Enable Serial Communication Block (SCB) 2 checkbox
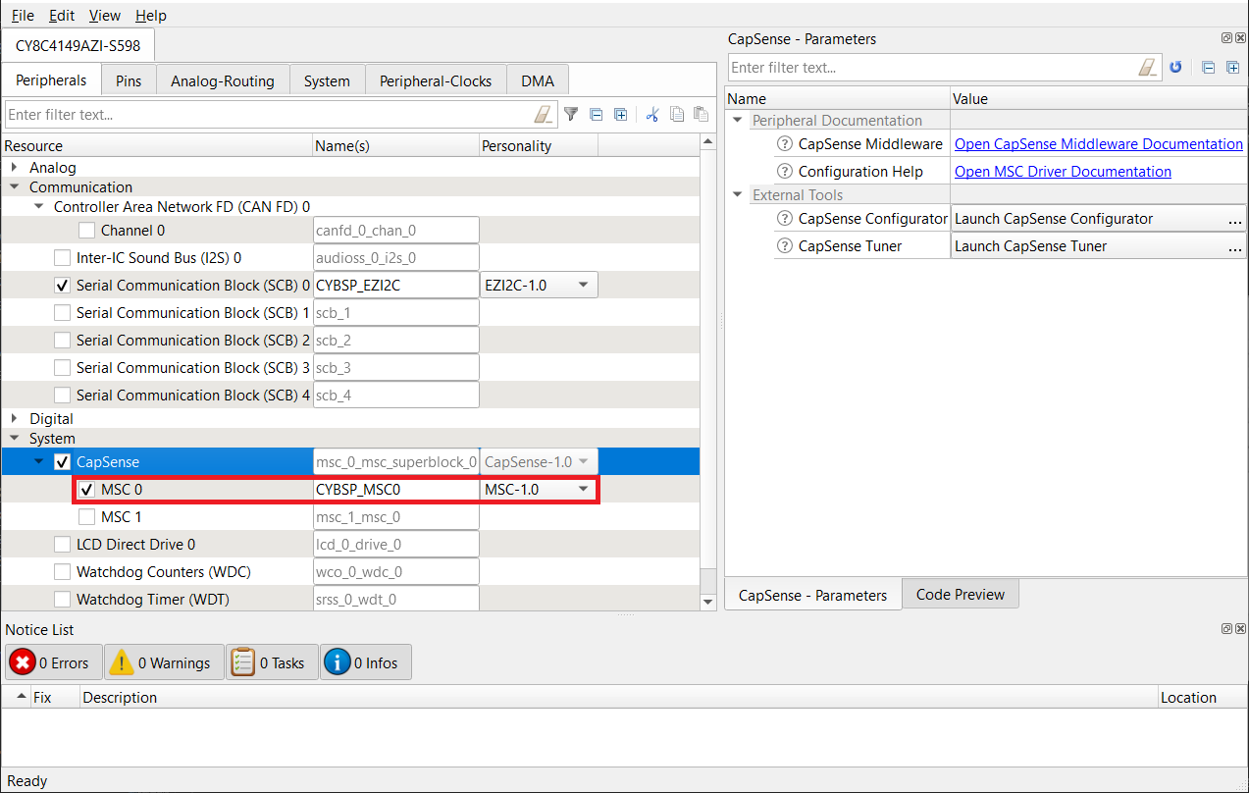 (x=63, y=341)
